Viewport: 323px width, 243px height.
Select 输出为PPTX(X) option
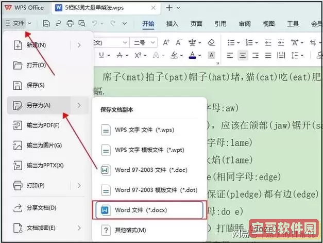click(x=48, y=165)
